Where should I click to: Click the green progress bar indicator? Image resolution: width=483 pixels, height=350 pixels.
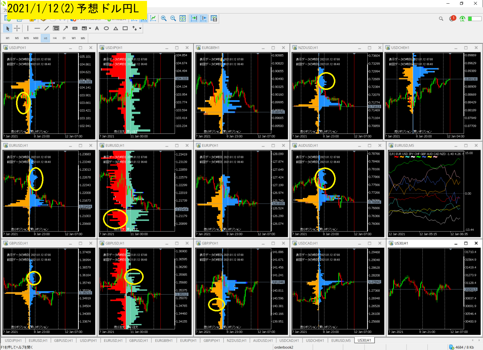point(475,19)
